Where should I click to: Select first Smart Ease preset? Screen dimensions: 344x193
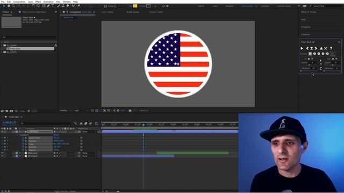point(310,54)
